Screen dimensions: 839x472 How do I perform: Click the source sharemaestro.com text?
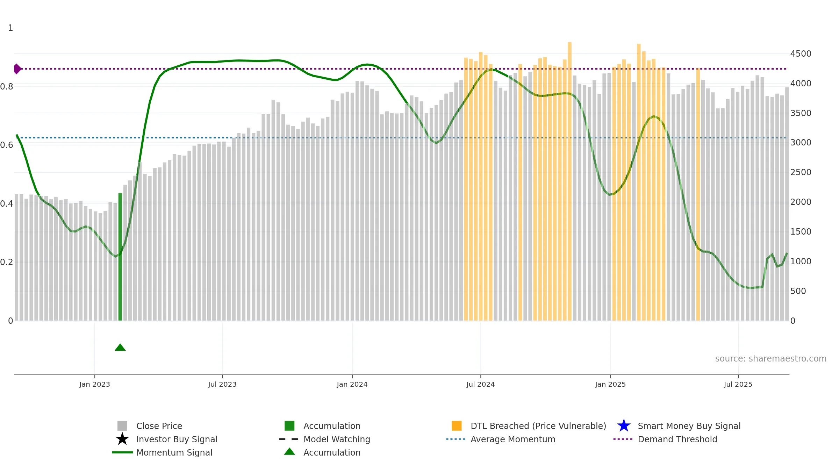click(771, 359)
